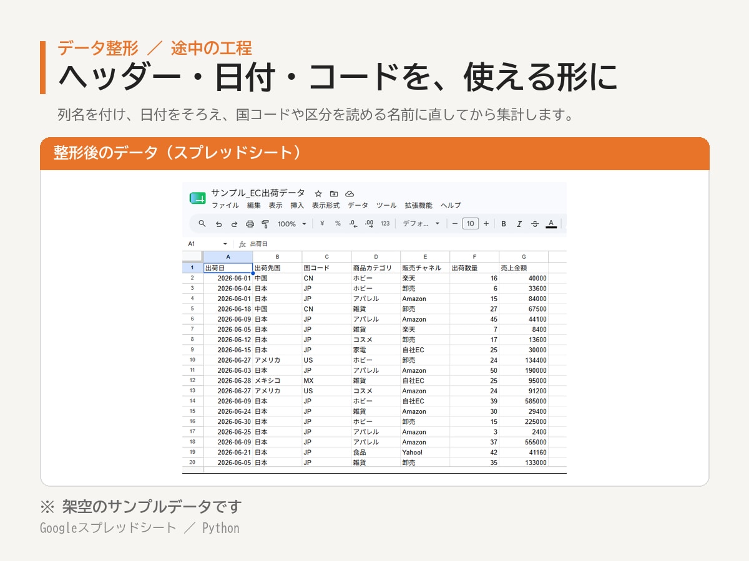Select row 10 header
The width and height of the screenshot is (749, 561).
point(192,360)
